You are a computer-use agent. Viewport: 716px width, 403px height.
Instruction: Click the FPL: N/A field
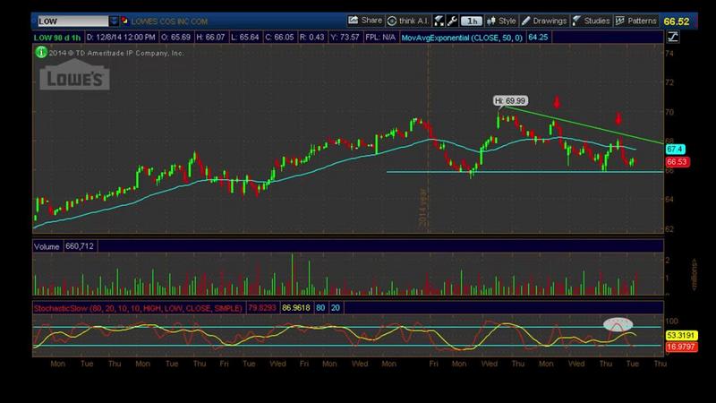pos(380,38)
